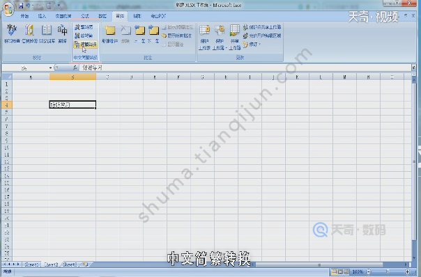Image resolution: width=421 pixels, height=277 pixels.
Task: Go to the Next comment (下一条)
Action: point(154,33)
